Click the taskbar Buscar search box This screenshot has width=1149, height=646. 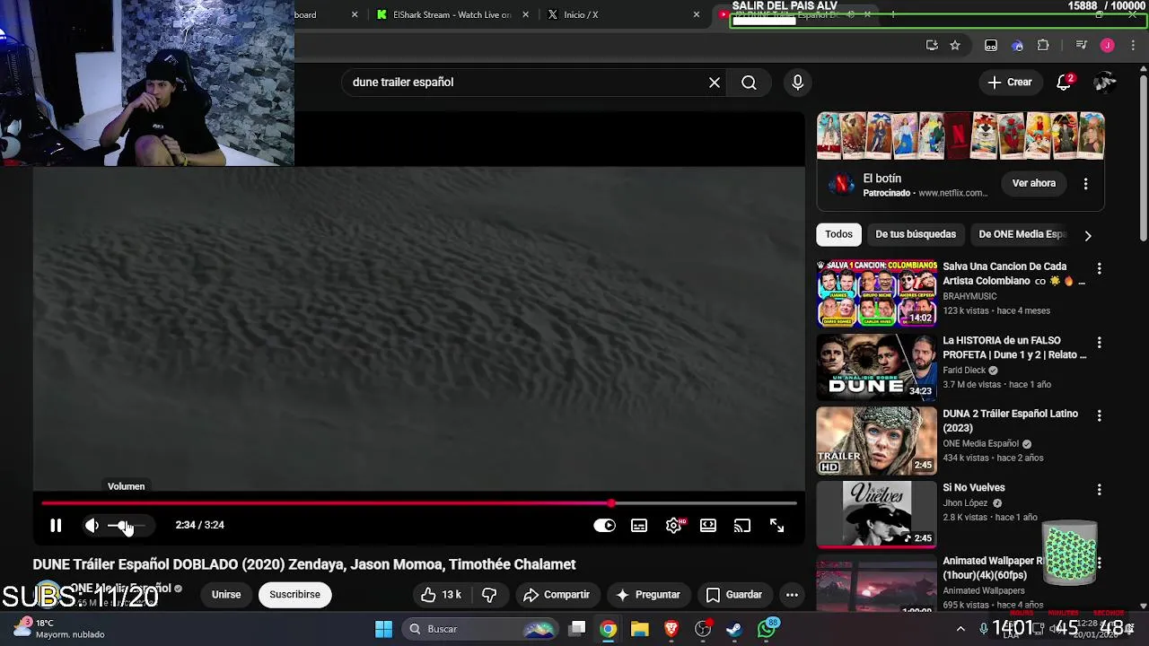[x=480, y=629]
